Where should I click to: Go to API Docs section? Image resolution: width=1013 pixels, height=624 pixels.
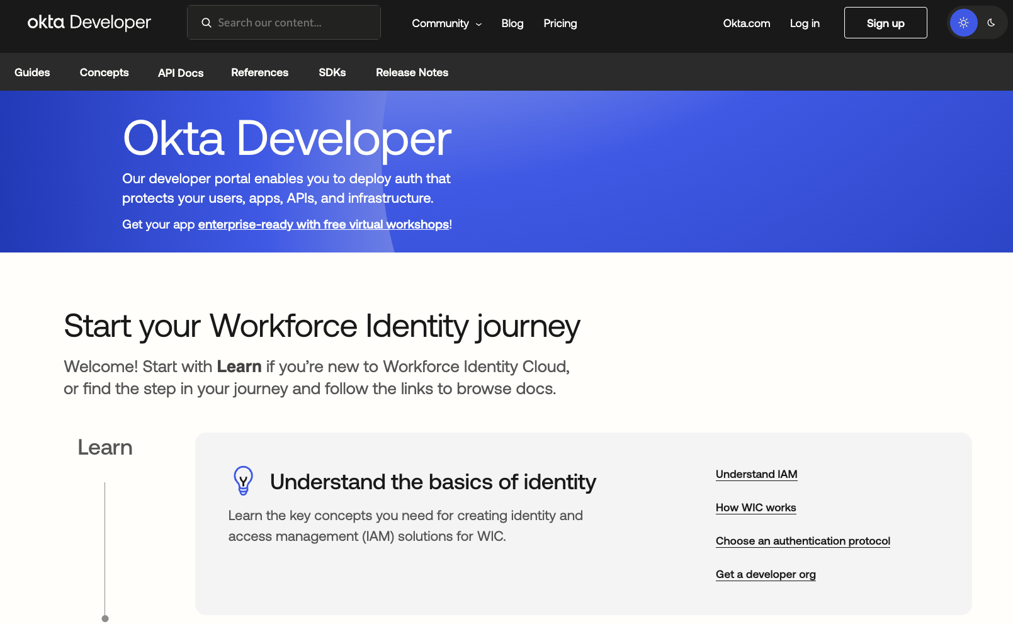pyautogui.click(x=181, y=73)
